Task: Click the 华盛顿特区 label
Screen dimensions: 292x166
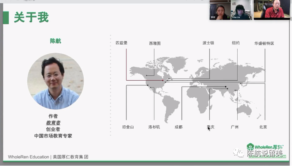Action: [x=264, y=43]
